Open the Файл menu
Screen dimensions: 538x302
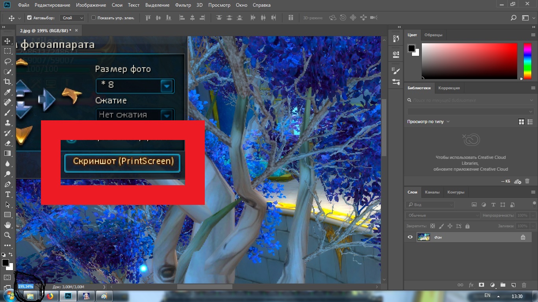pos(23,5)
